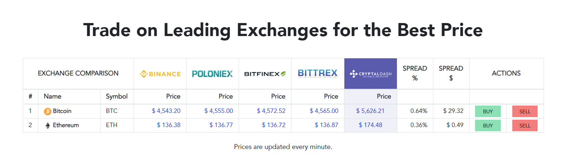Sell Bitcoin with red SELL button
570x165 pixels.
click(x=525, y=111)
